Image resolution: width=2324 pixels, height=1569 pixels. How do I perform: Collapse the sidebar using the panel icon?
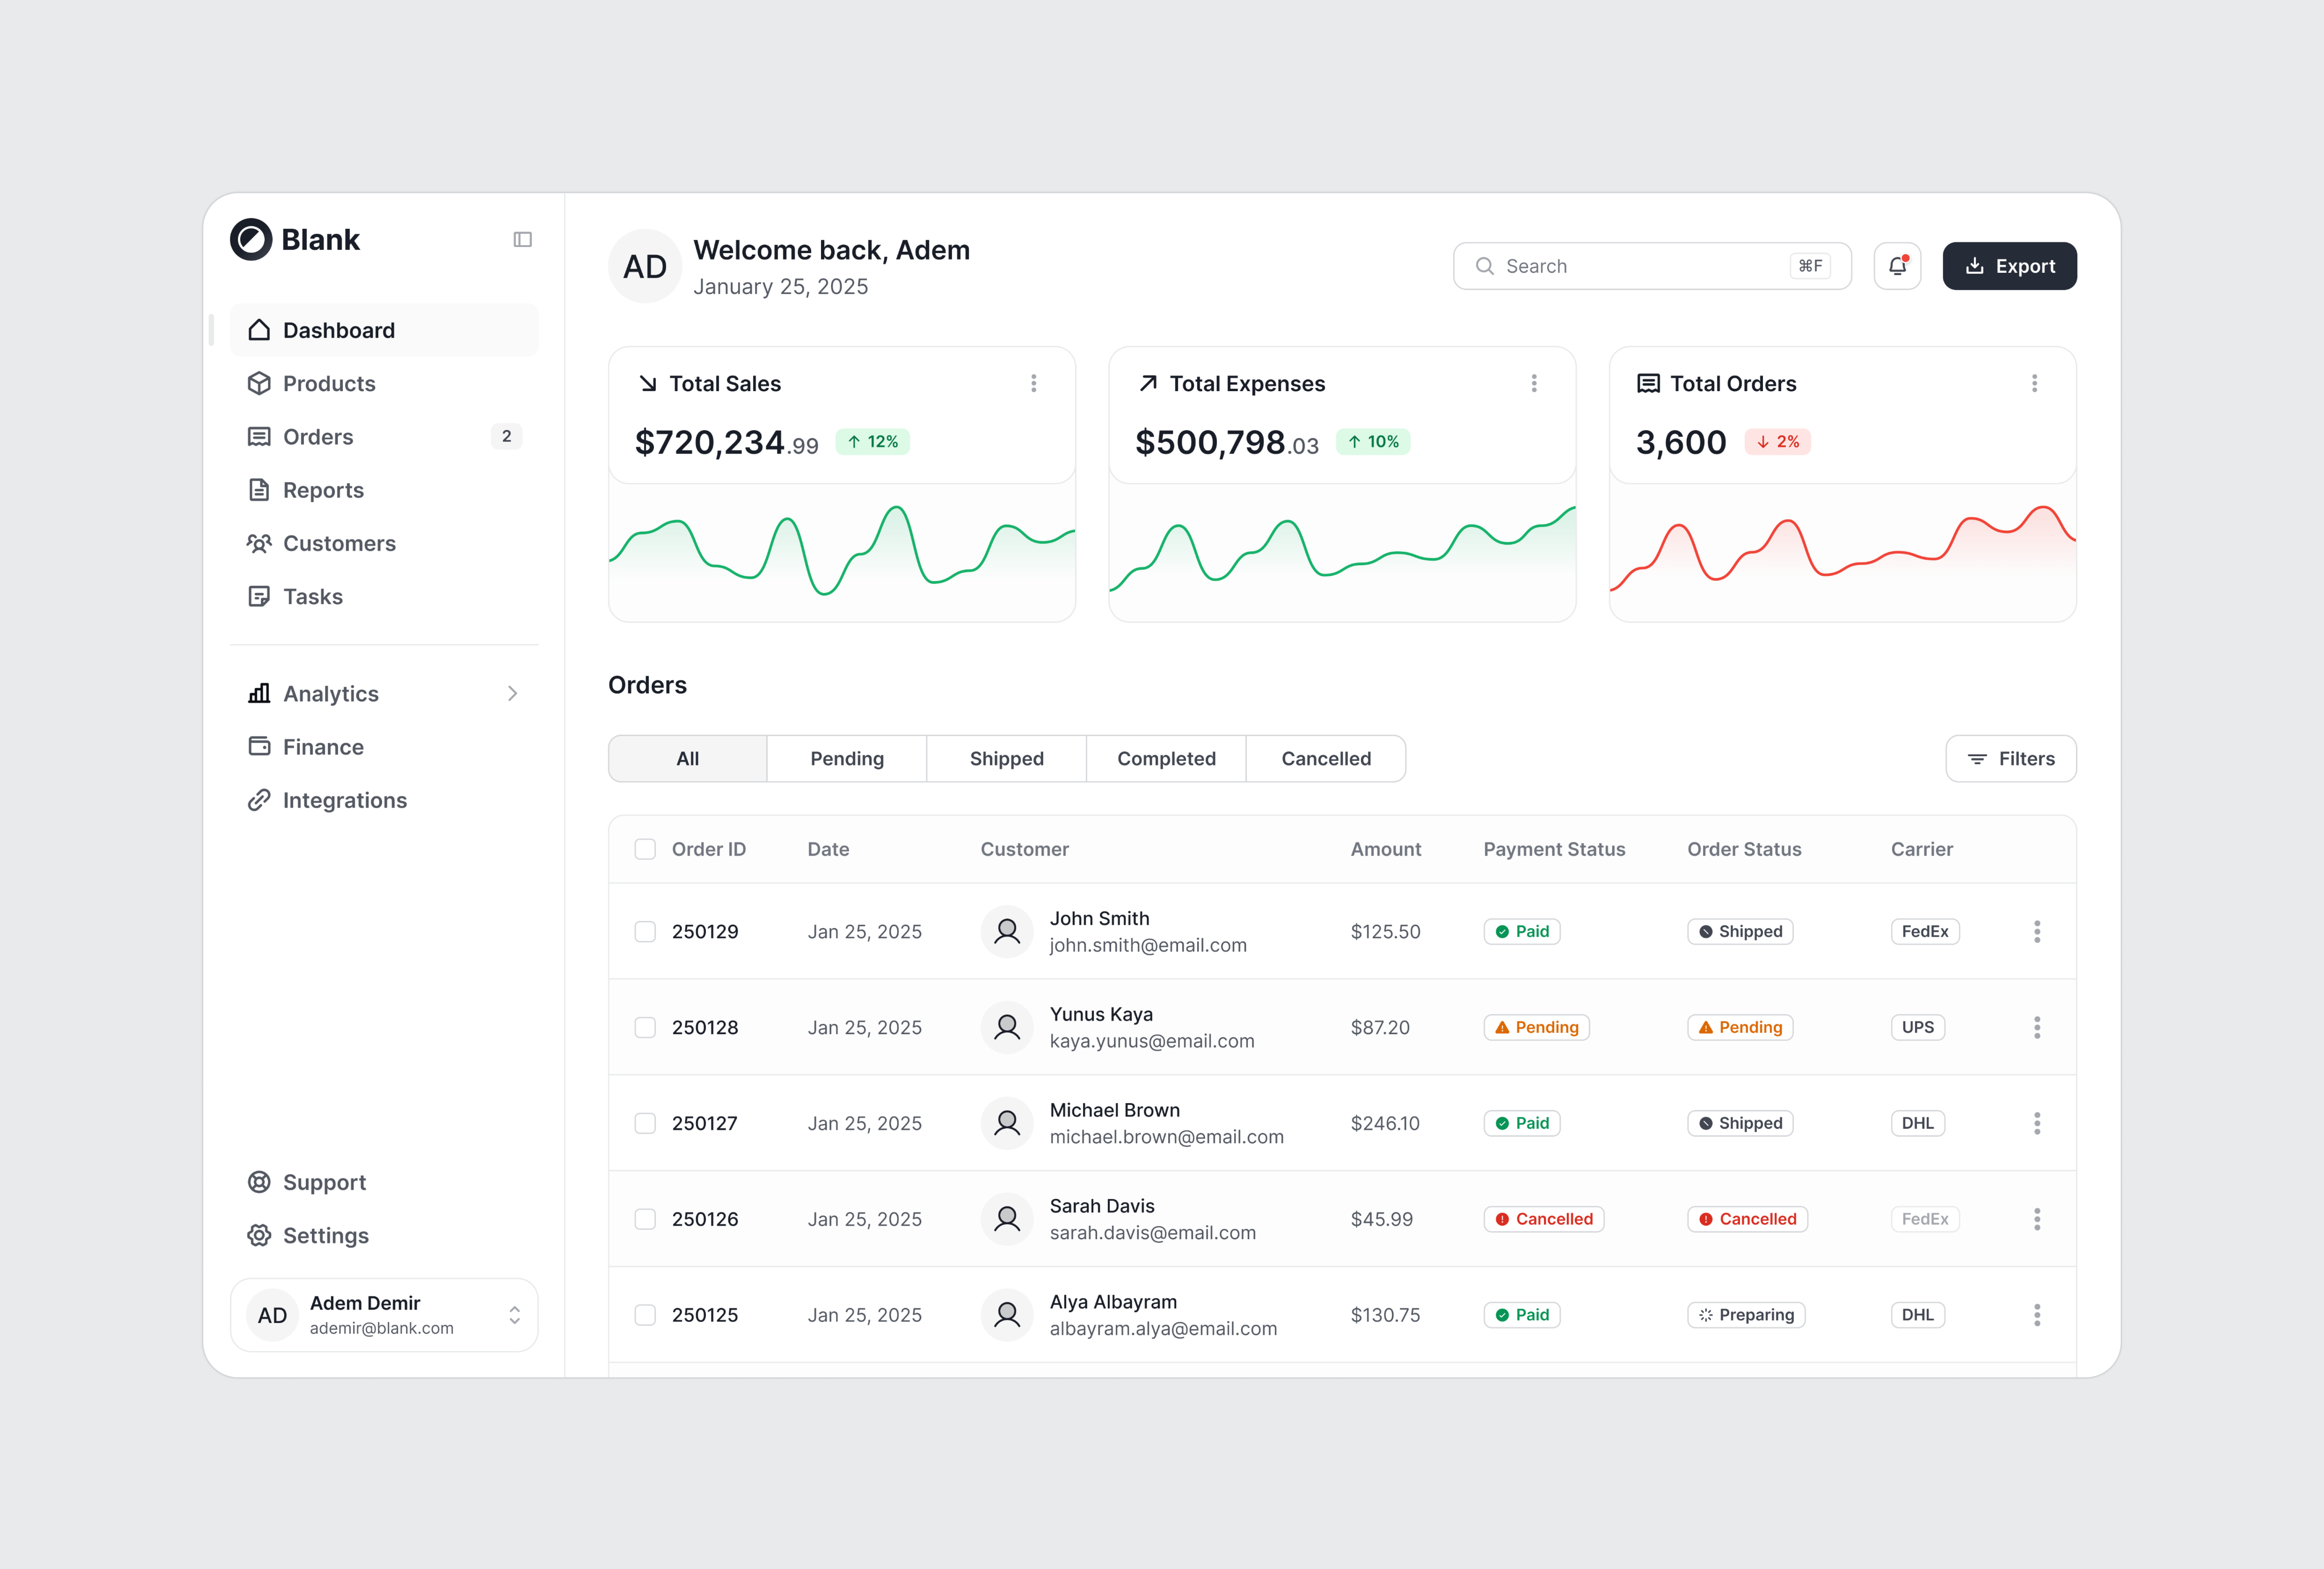522,239
